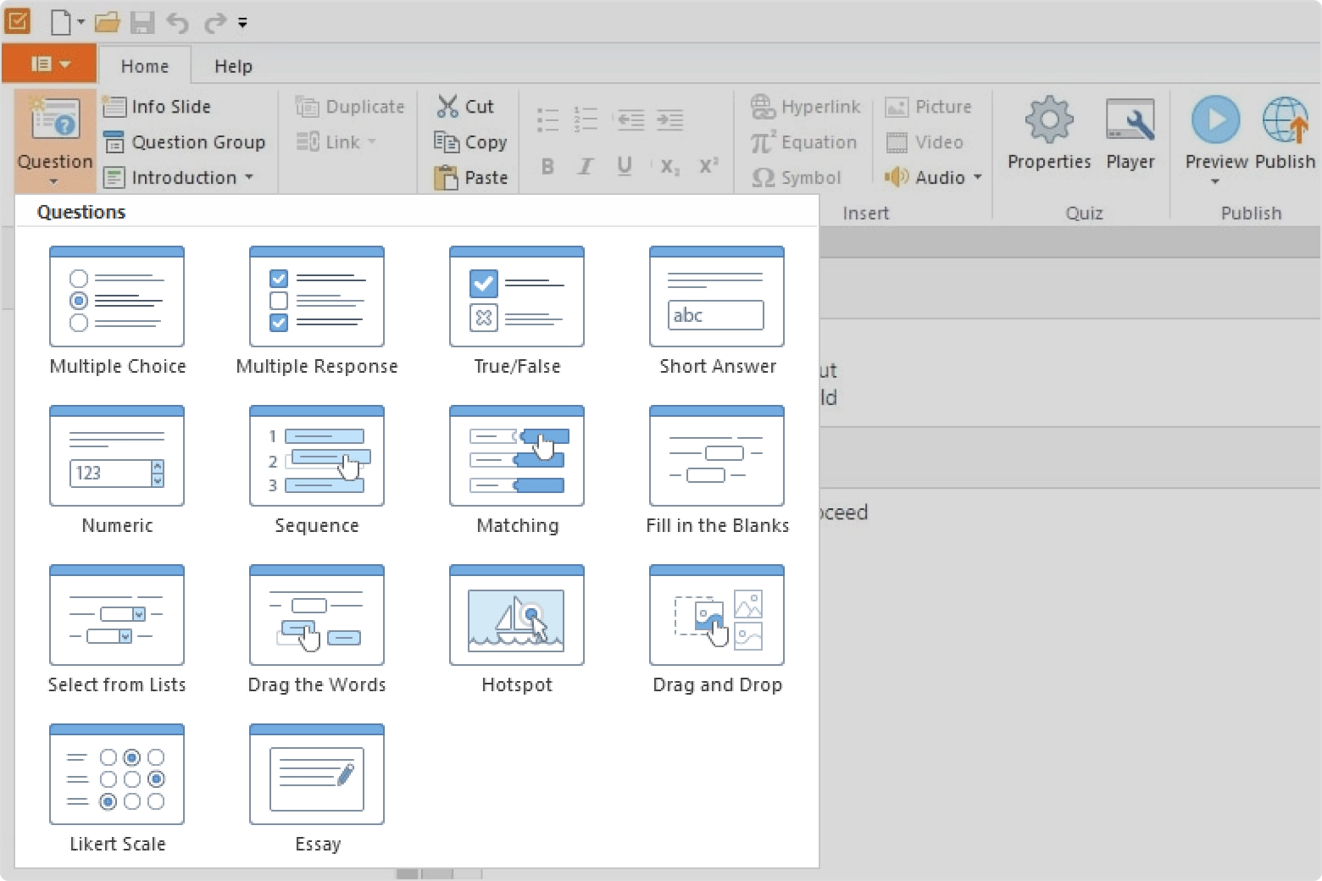Select the Likert Scale question type
This screenshot has height=881, width=1322.
[117, 789]
